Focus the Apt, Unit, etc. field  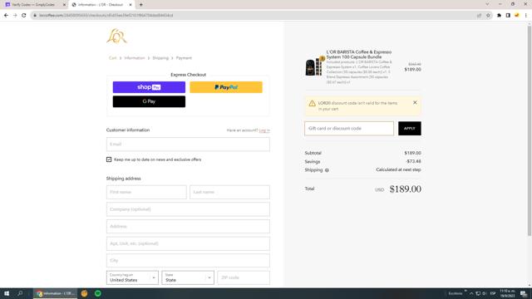(x=188, y=243)
